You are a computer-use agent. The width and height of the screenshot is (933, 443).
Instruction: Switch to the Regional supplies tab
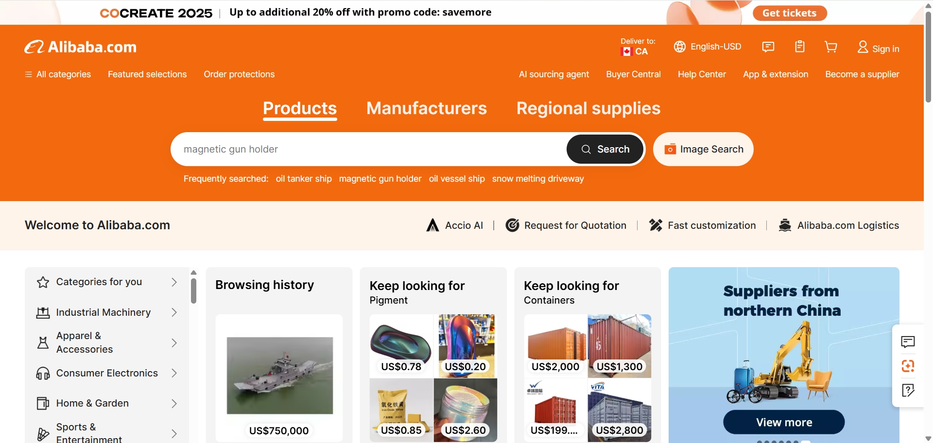coord(588,108)
